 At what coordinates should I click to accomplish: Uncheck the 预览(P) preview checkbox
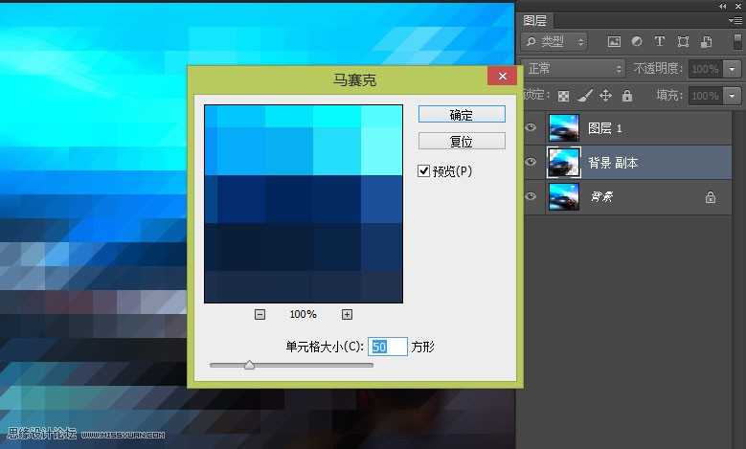424,170
